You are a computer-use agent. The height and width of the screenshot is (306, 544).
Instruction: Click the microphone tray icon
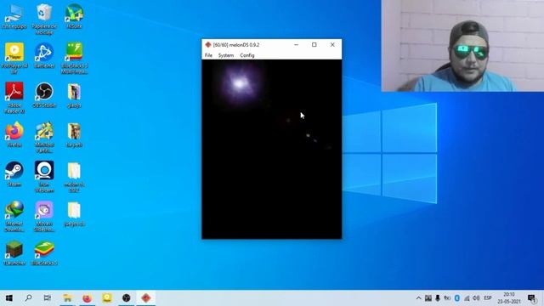click(x=438, y=298)
